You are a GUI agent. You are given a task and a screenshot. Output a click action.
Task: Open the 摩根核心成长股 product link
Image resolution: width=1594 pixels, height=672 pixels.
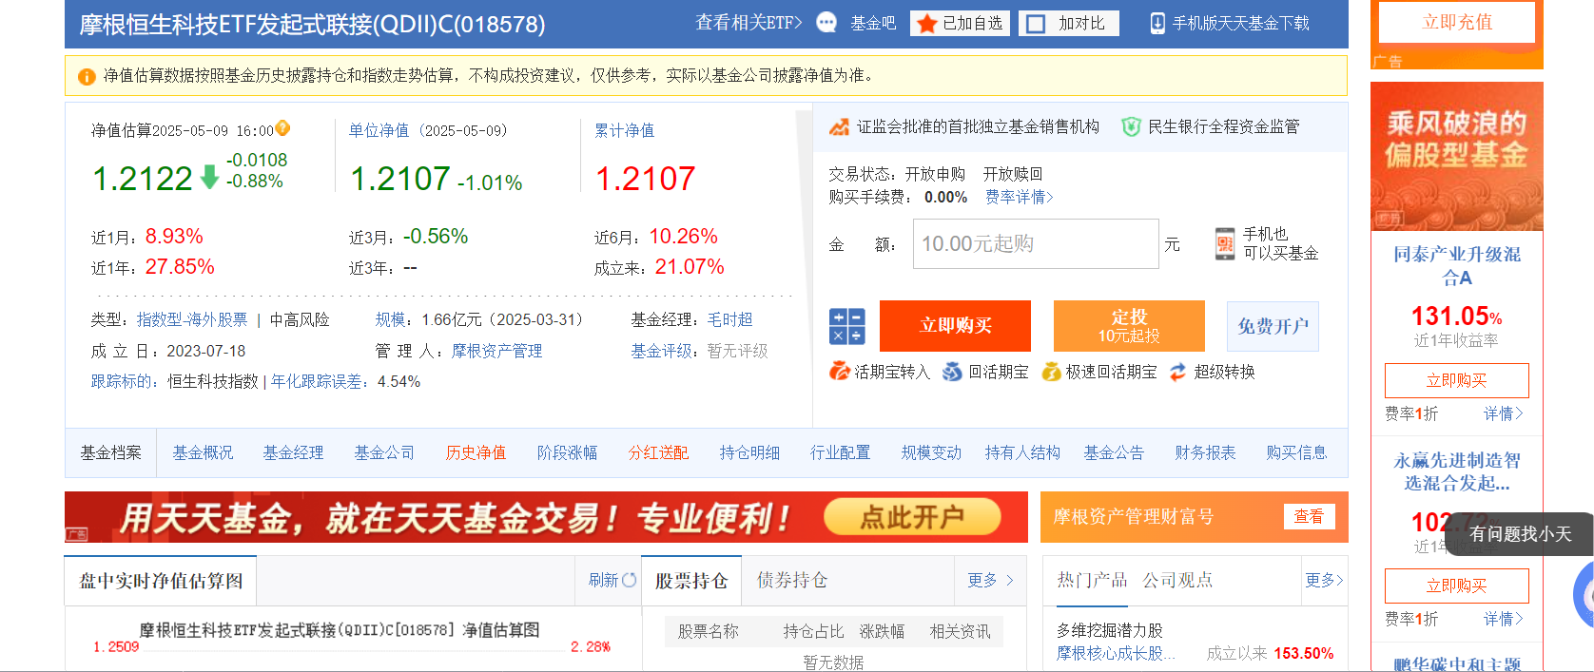(1116, 653)
